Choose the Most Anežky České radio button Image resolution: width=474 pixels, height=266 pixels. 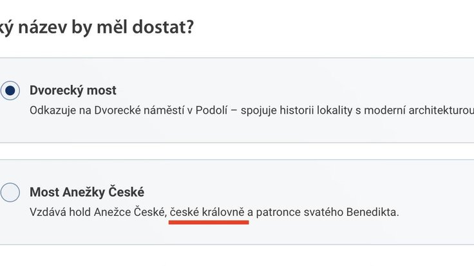10,192
